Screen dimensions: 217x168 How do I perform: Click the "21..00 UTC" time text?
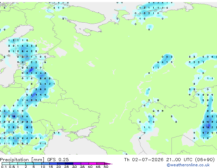[179, 159]
